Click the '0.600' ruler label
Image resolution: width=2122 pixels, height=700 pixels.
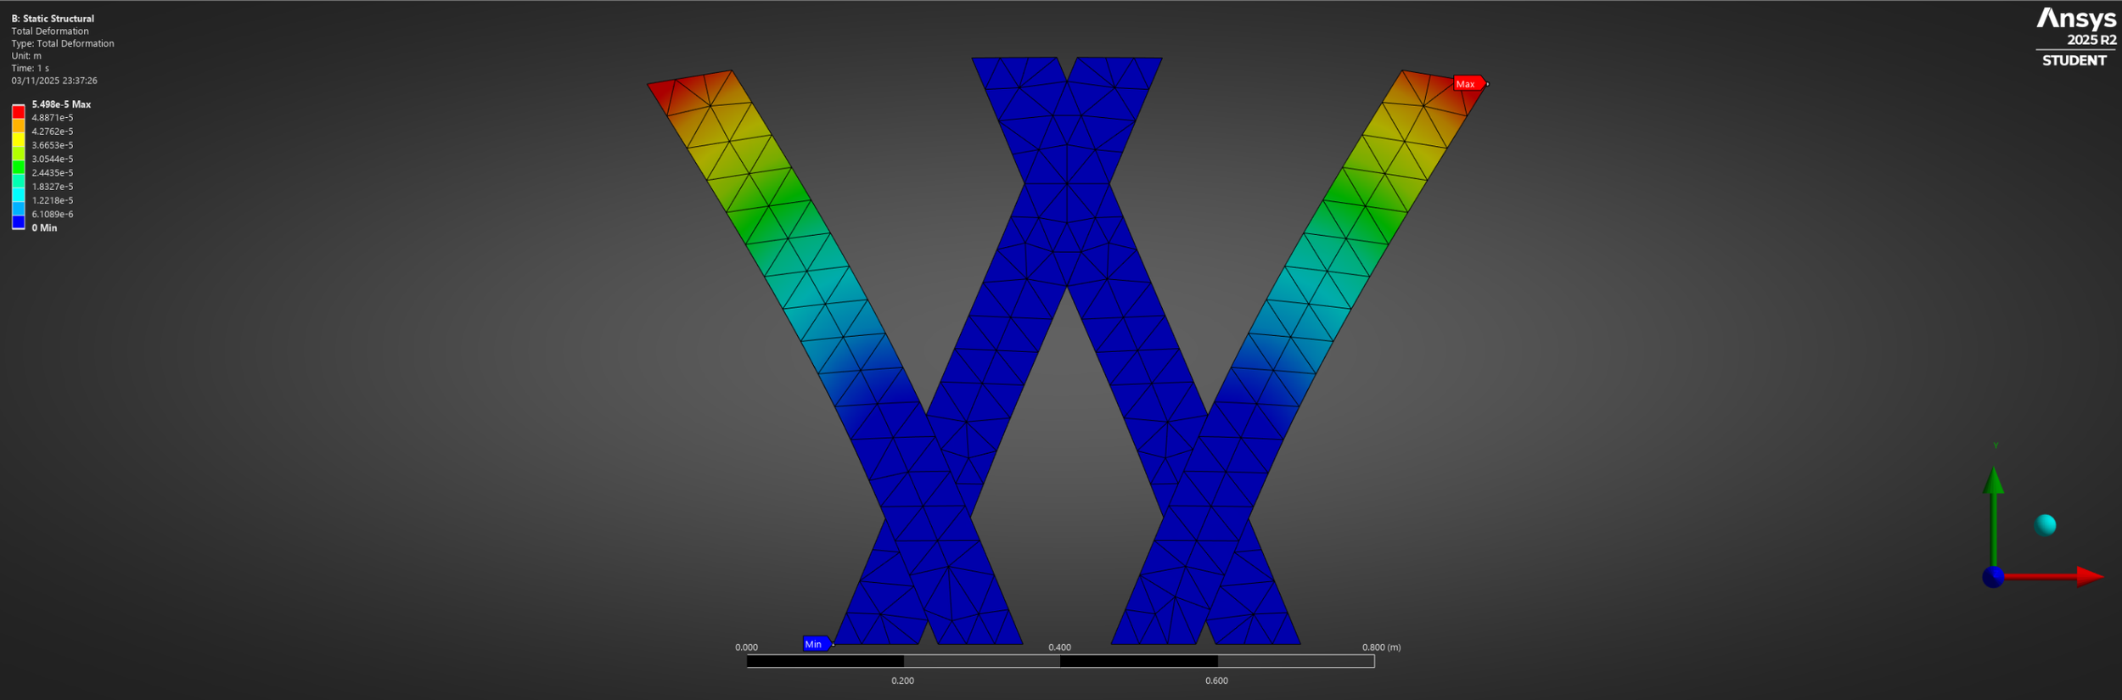tap(1216, 680)
